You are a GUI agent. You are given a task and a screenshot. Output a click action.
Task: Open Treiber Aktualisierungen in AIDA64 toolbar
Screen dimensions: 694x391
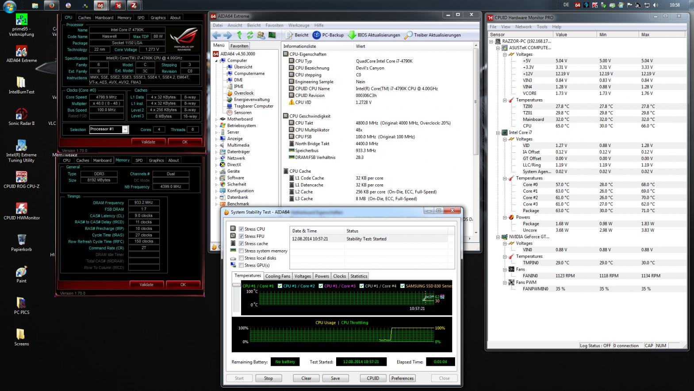point(433,35)
